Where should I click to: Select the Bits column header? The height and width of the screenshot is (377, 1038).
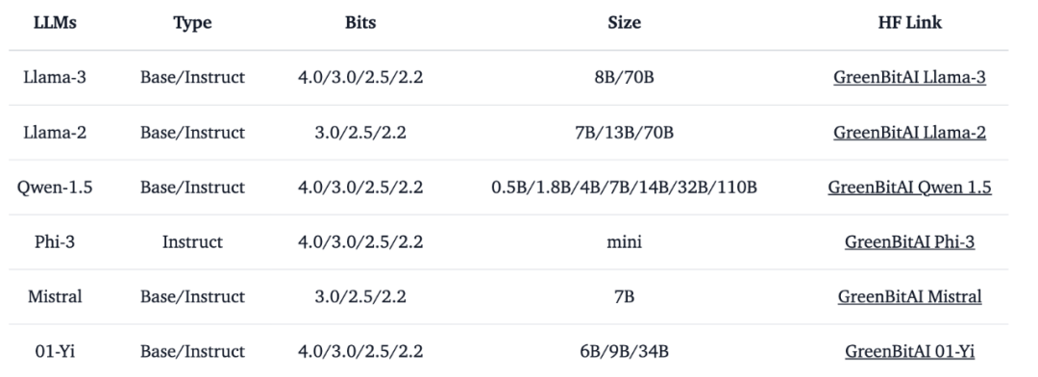(x=360, y=22)
